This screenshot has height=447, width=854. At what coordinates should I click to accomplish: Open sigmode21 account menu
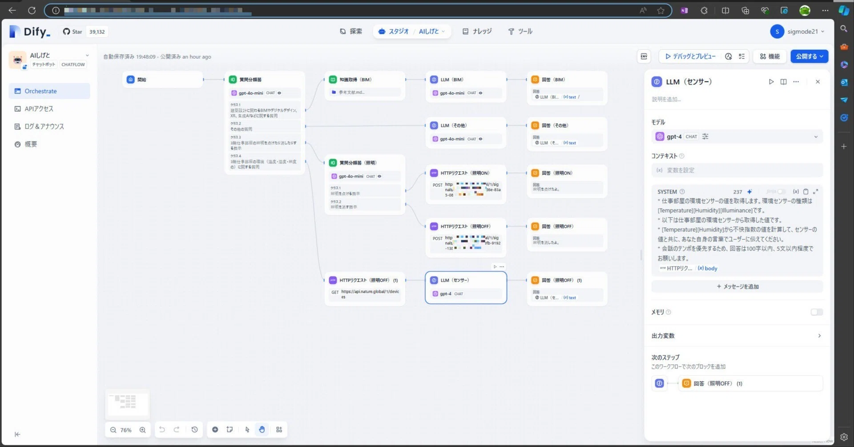tap(798, 31)
